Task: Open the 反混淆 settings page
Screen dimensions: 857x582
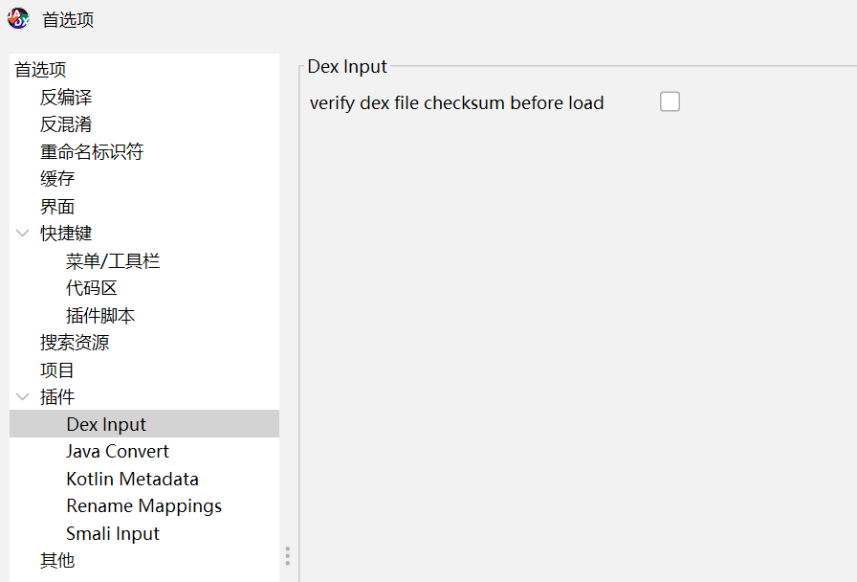Action: (x=66, y=124)
